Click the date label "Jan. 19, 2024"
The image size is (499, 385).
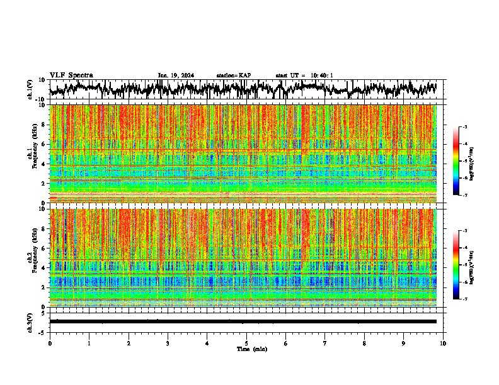(x=176, y=75)
